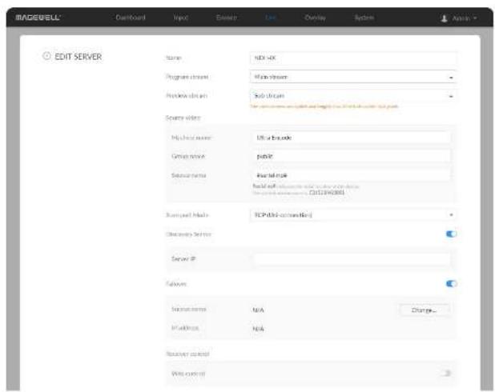Image resolution: width=495 pixels, height=392 pixels.
Task: Open the Program stream dropdown
Action: (x=353, y=77)
